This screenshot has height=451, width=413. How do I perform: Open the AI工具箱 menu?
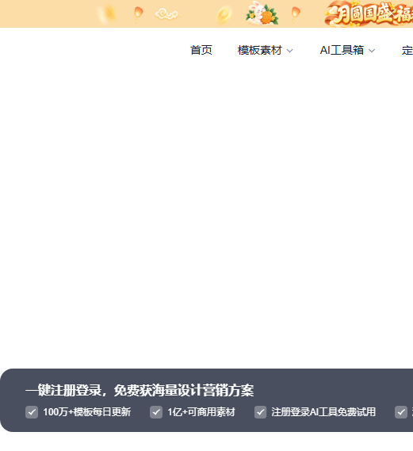(x=342, y=51)
